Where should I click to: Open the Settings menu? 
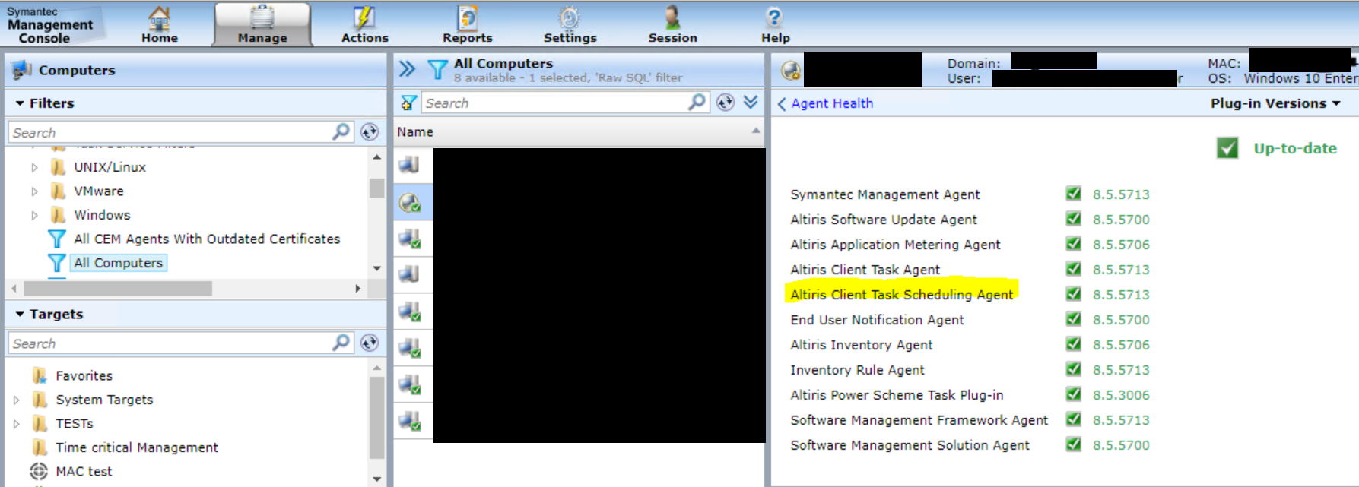click(570, 24)
